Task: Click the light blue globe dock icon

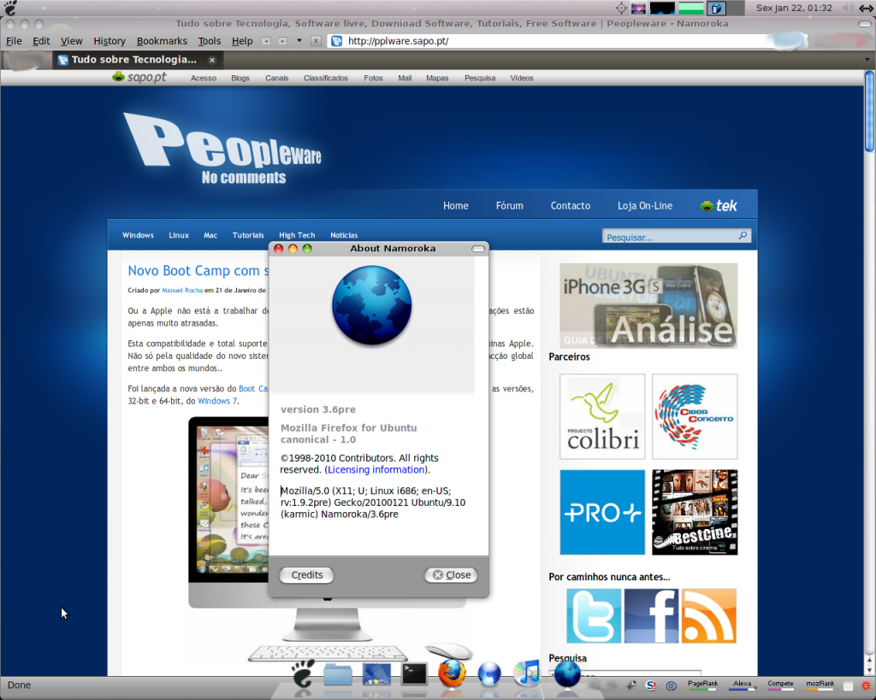Action: (x=488, y=674)
